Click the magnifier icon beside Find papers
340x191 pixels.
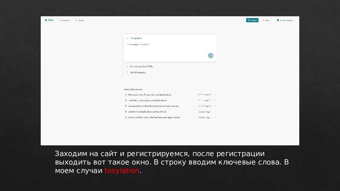pos(127,38)
